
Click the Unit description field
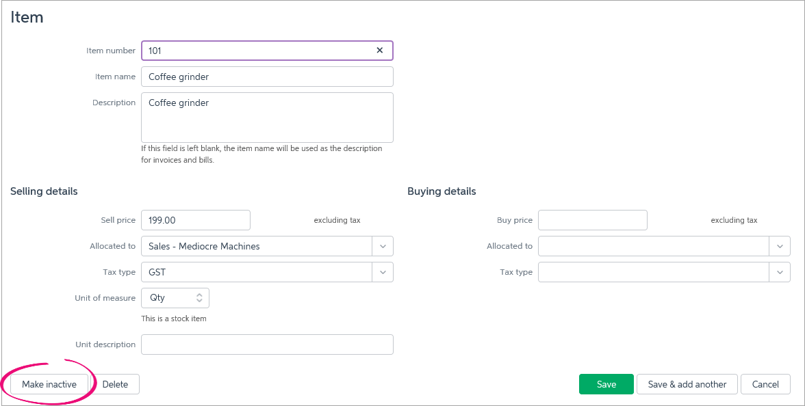coord(267,344)
